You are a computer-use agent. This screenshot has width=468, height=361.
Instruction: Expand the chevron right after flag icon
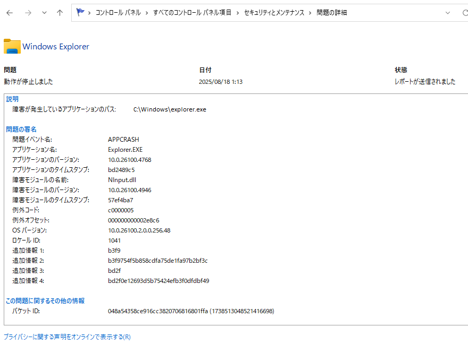pyautogui.click(x=89, y=13)
